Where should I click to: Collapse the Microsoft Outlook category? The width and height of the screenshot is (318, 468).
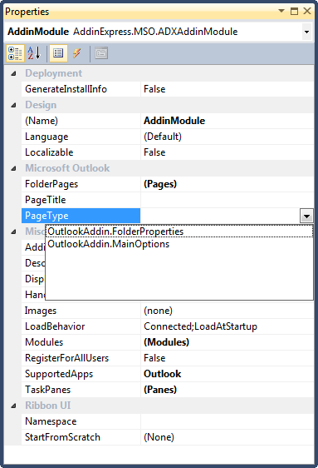click(13, 168)
